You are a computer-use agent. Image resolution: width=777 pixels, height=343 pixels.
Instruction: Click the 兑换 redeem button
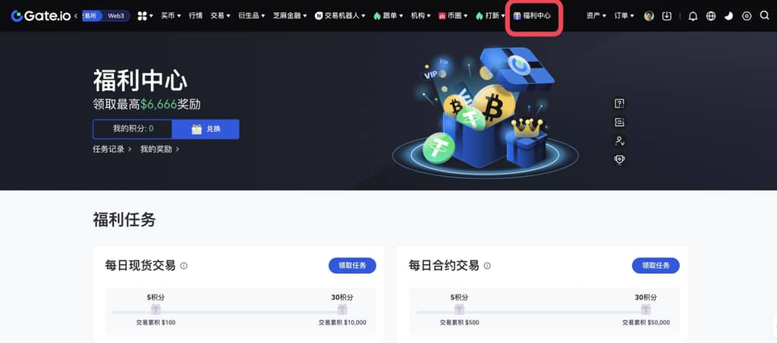click(206, 129)
